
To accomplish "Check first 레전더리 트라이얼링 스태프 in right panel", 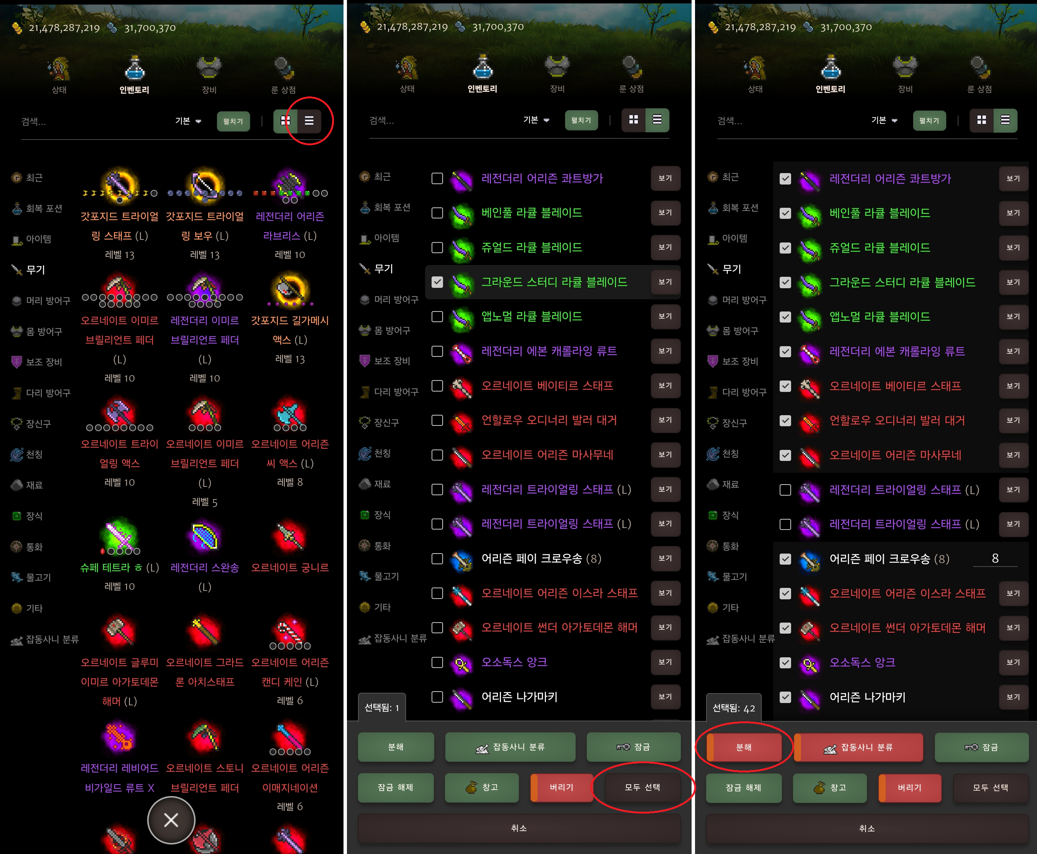I will point(786,490).
